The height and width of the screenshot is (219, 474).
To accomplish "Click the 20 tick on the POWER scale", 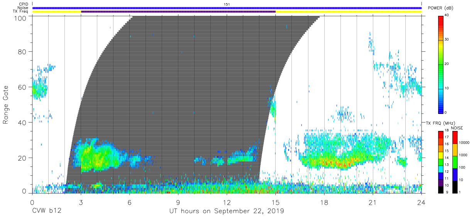I will point(447,64).
